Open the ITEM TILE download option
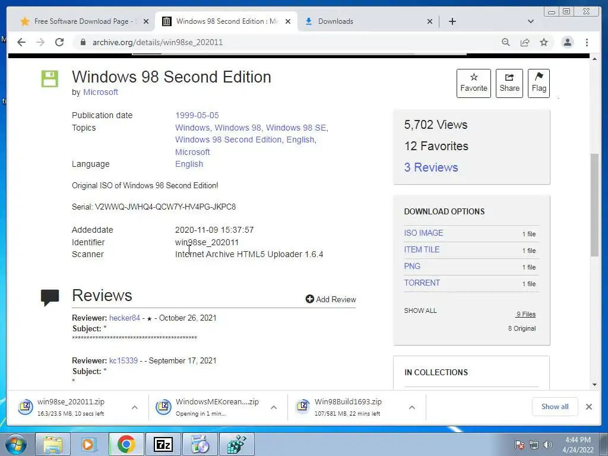 tap(422, 250)
